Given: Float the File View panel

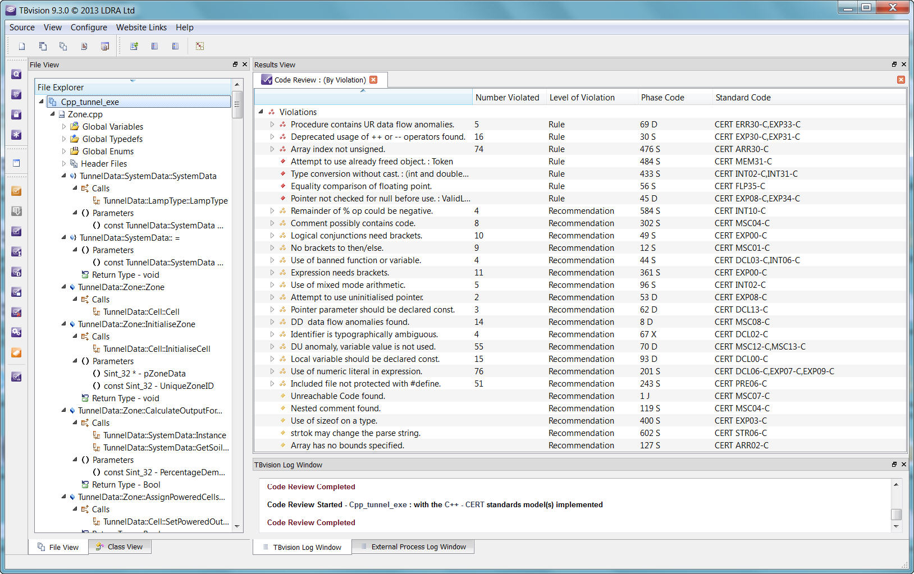Looking at the screenshot, I should click(x=235, y=65).
